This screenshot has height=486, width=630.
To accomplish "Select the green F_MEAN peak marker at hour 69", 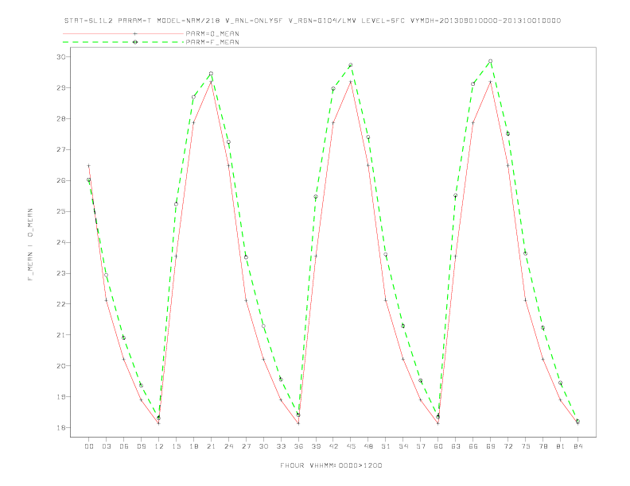I will pyautogui.click(x=491, y=61).
